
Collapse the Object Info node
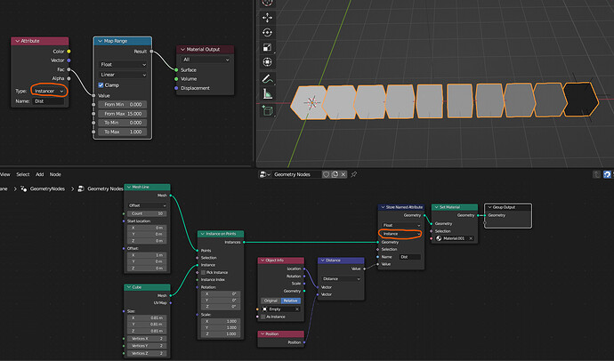[x=263, y=261]
